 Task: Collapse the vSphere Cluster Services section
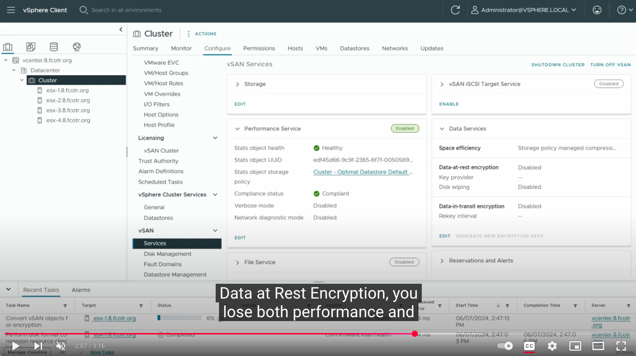(x=215, y=195)
